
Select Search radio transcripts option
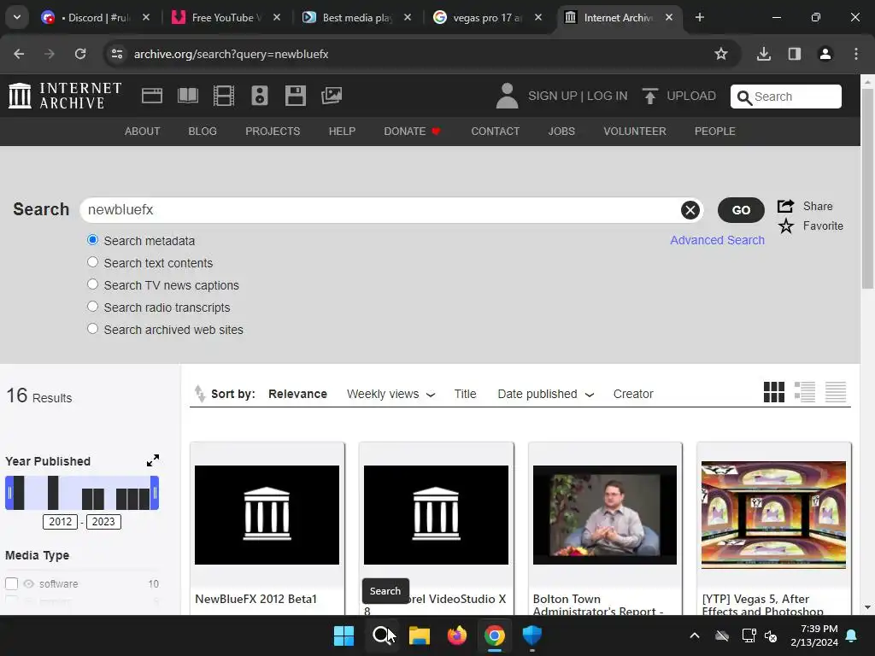92,307
